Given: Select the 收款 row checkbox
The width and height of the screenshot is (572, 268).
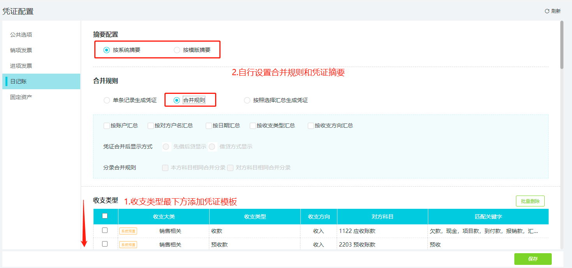Looking at the screenshot, I should (105, 230).
